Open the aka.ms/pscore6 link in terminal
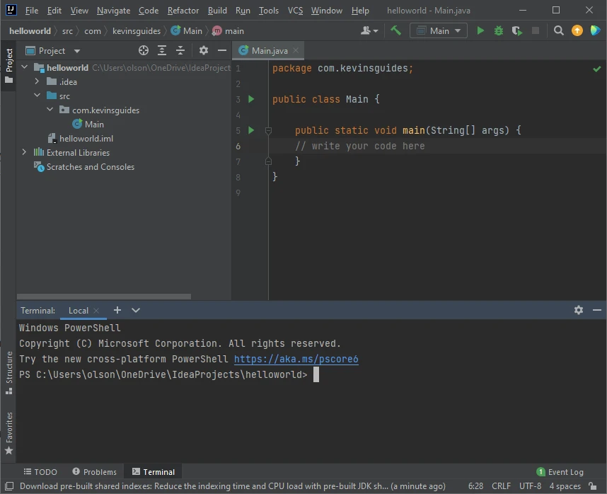Image resolution: width=607 pixels, height=494 pixels. pyautogui.click(x=296, y=359)
